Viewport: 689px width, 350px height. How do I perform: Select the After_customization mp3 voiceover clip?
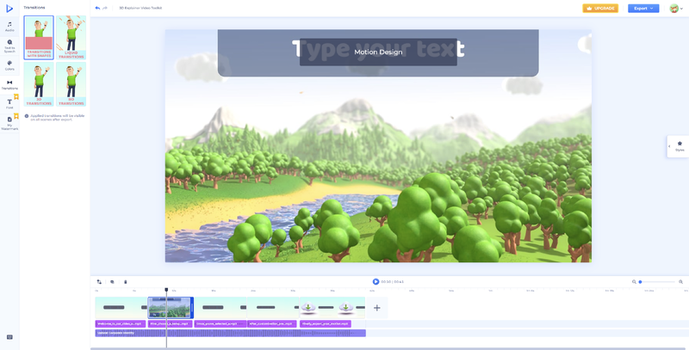[x=272, y=323]
